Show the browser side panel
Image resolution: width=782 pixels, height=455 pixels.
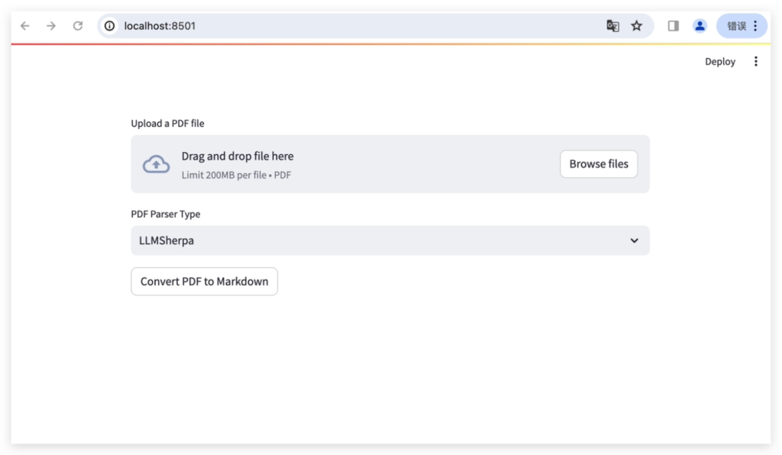coord(674,26)
